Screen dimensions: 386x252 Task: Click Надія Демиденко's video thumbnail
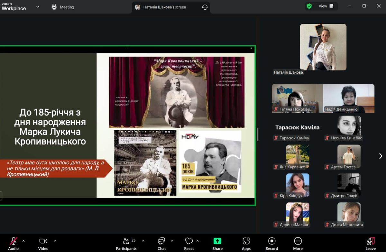[x=349, y=98]
